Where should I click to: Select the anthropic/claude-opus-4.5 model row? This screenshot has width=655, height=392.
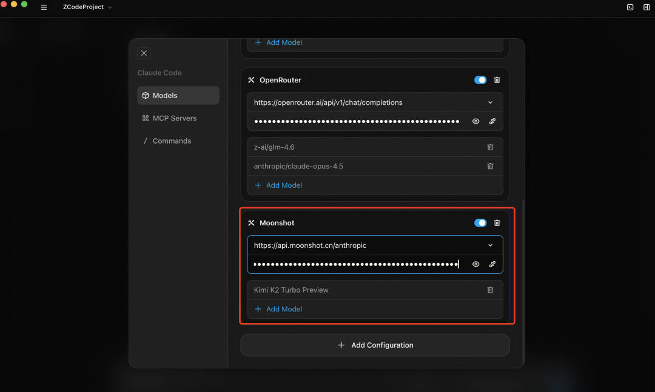pyautogui.click(x=375, y=166)
